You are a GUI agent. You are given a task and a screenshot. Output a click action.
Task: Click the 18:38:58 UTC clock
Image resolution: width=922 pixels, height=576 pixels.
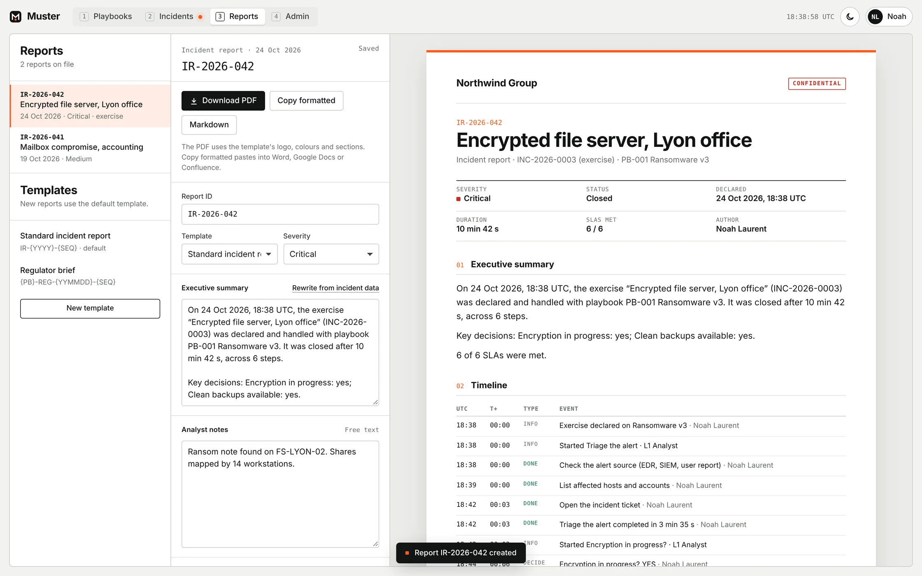(x=810, y=17)
